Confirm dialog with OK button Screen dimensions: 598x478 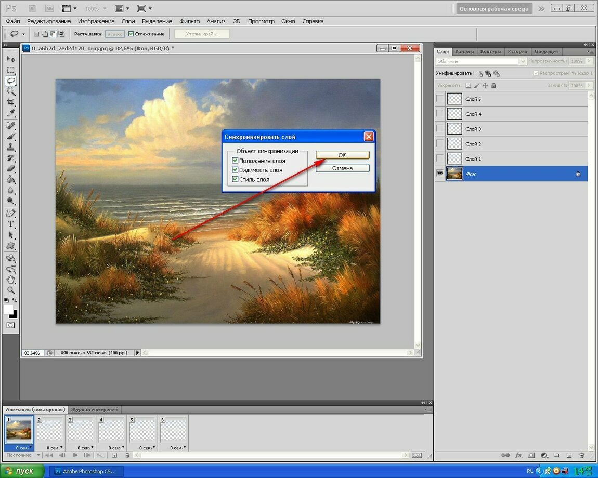pos(343,155)
